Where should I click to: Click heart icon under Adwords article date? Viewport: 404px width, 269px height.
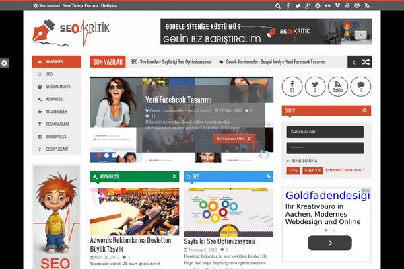coord(124,257)
